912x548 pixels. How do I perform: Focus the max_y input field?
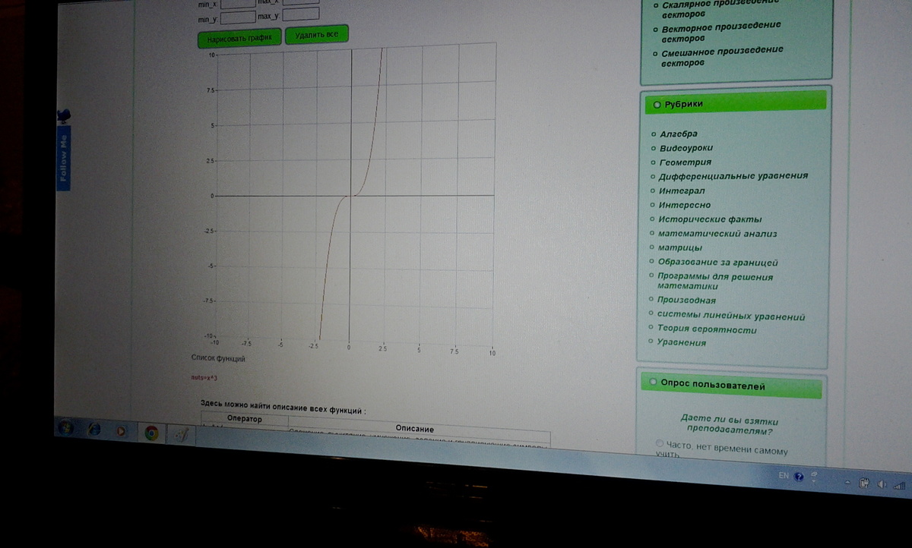click(302, 14)
